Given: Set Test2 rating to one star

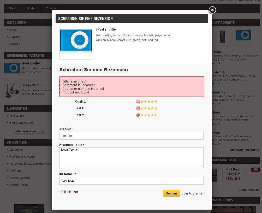Looking at the screenshot, I should pyautogui.click(x=142, y=115).
